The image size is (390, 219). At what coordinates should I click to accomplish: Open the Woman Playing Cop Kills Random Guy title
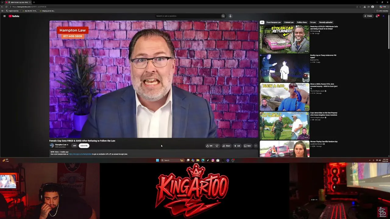coord(324,142)
